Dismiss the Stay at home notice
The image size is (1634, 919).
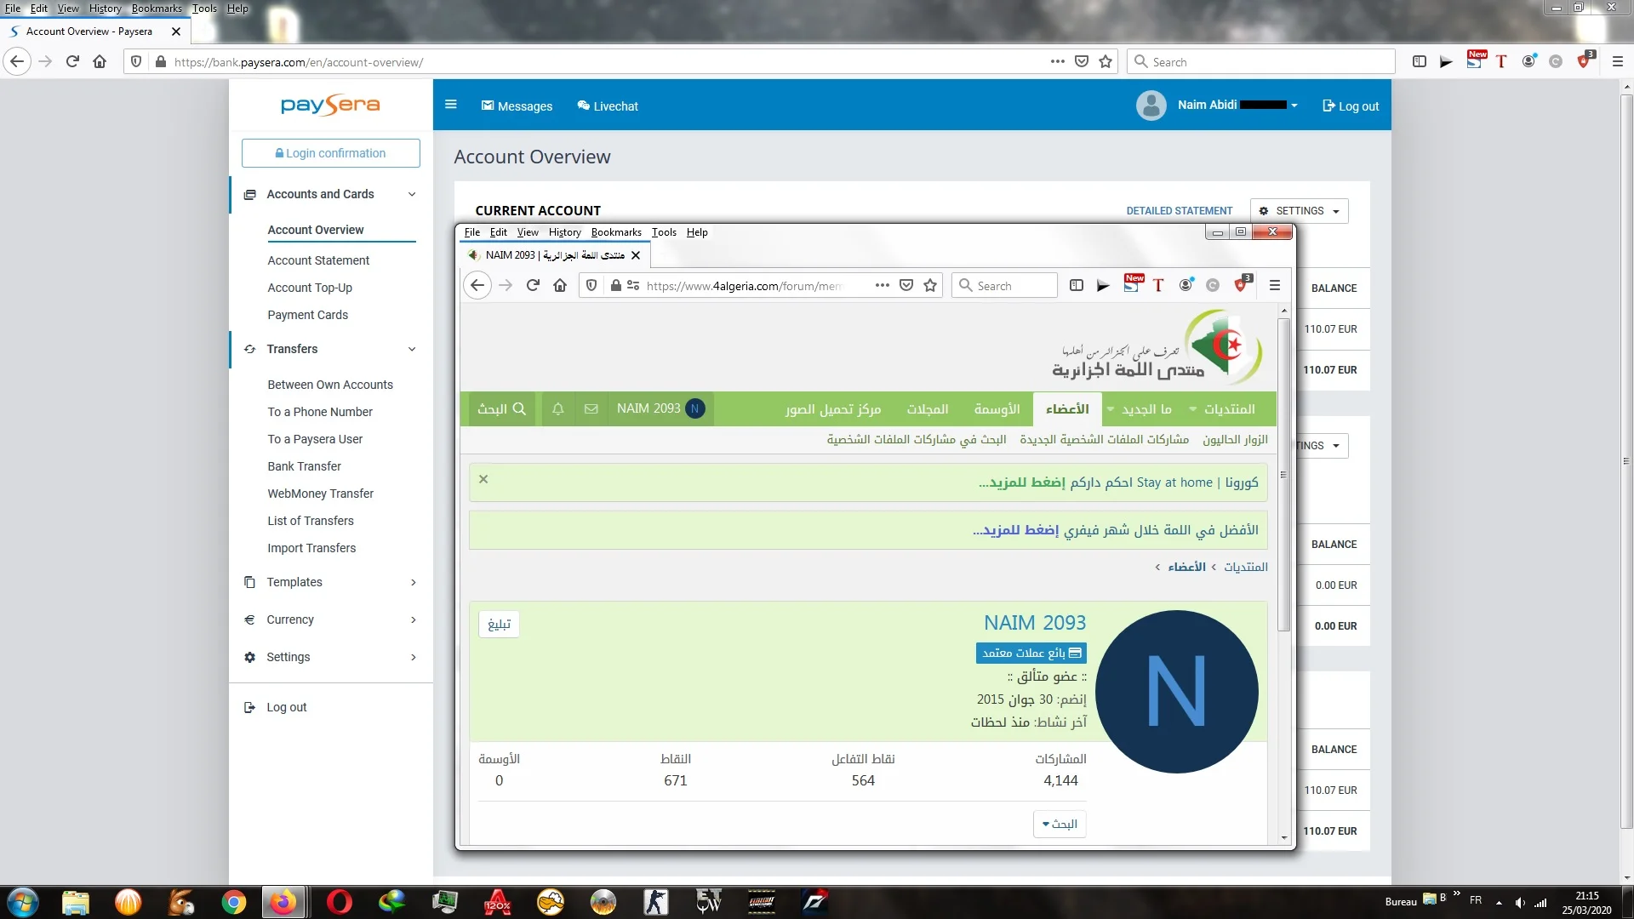pyautogui.click(x=483, y=479)
